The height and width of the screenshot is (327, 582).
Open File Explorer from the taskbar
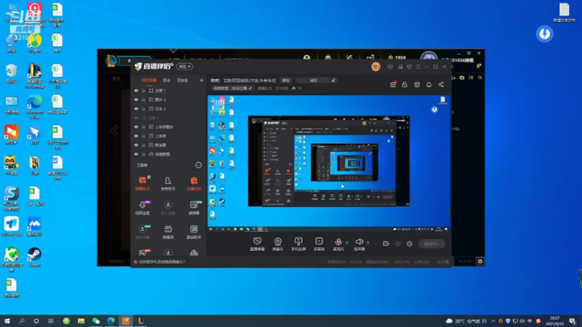[81, 321]
